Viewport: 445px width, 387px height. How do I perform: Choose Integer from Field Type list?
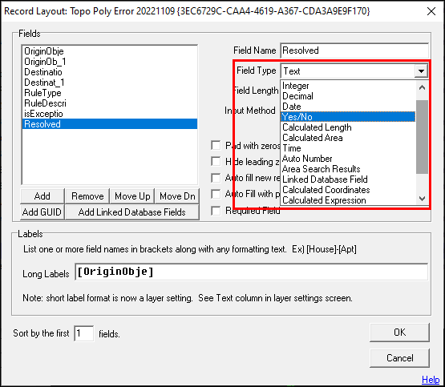click(x=348, y=86)
